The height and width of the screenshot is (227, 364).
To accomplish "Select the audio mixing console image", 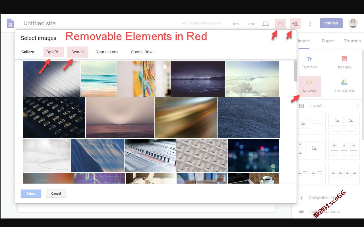I will pos(150,155).
